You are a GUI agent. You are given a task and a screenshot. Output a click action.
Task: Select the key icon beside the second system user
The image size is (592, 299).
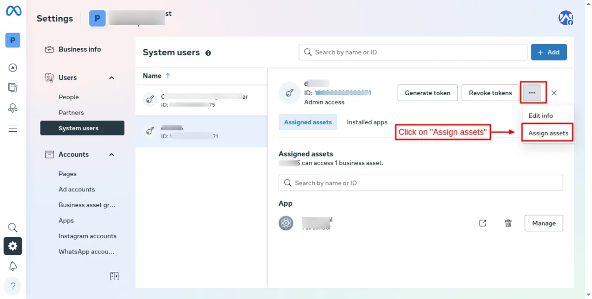(149, 131)
